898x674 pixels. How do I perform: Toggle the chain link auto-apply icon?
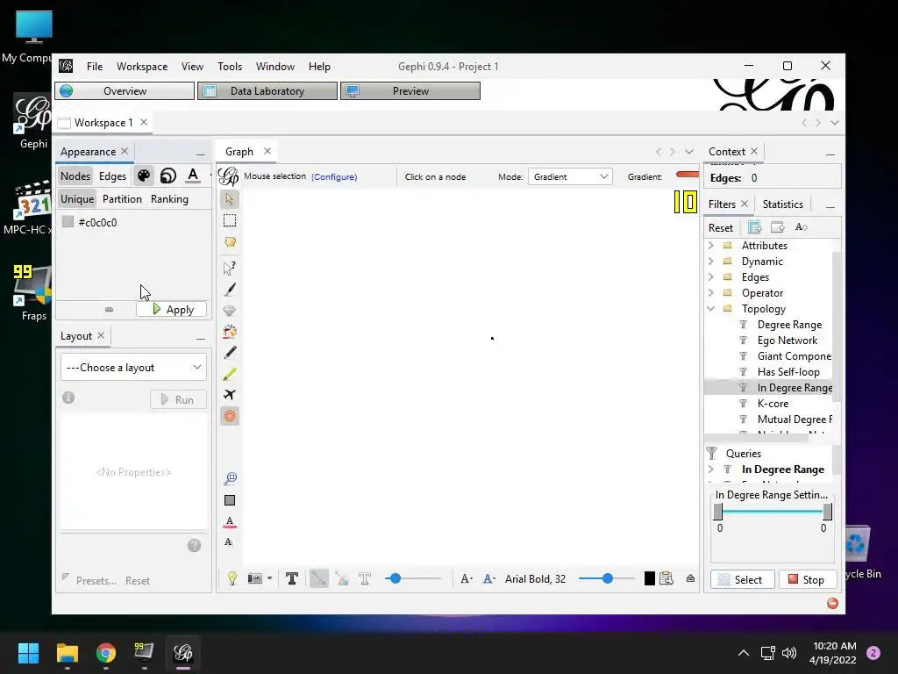pyautogui.click(x=109, y=310)
